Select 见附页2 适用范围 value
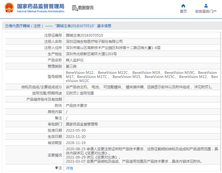This screenshot has height=173, width=222. click(80, 93)
